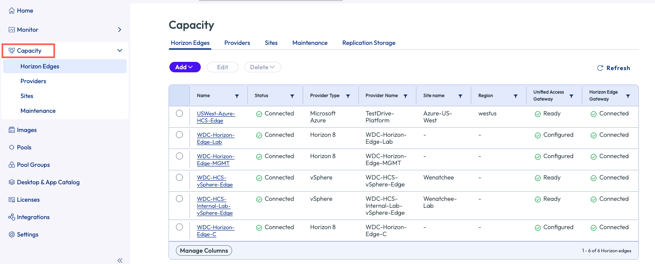Open the Add dropdown button
This screenshot has width=655, height=264.
[185, 67]
